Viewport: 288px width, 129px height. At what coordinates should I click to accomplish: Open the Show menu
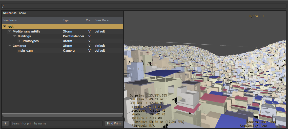pyautogui.click(x=22, y=13)
